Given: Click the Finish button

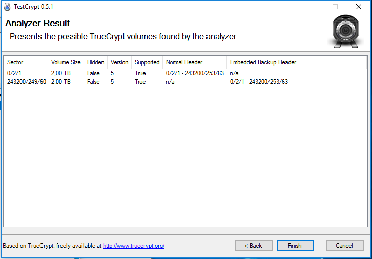Looking at the screenshot, I should (295, 246).
